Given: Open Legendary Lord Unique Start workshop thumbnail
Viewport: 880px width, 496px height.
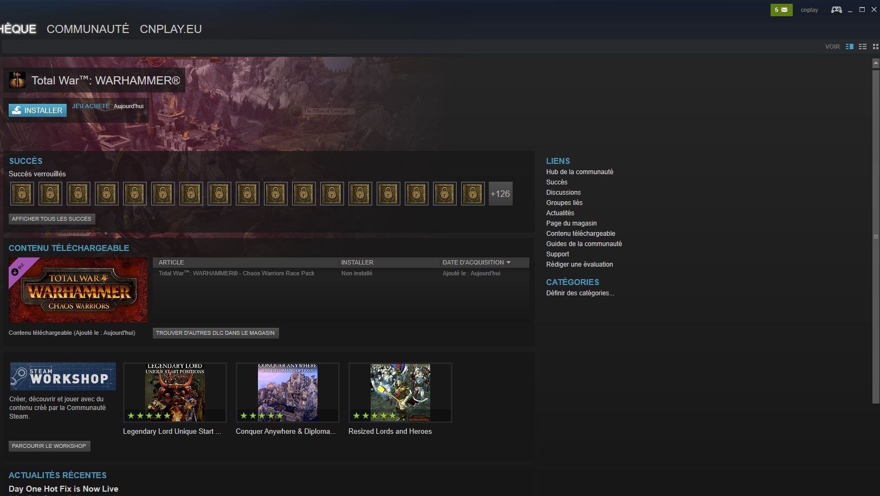Looking at the screenshot, I should 175,393.
